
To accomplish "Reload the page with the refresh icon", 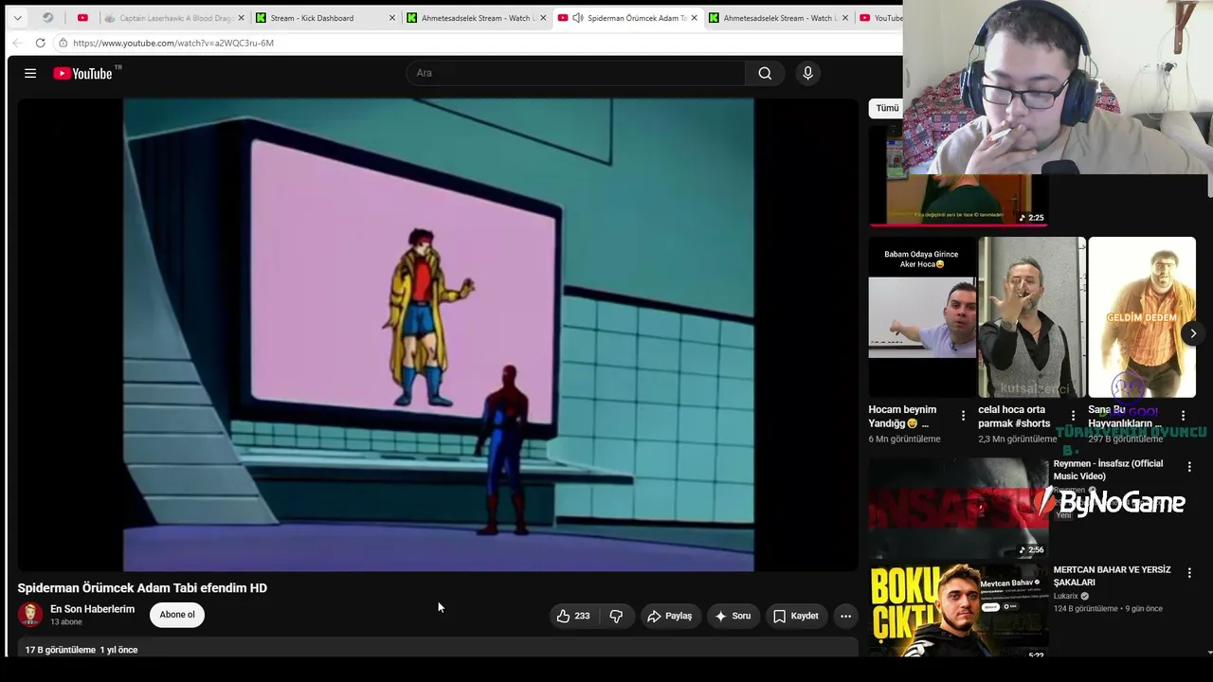I will [40, 43].
